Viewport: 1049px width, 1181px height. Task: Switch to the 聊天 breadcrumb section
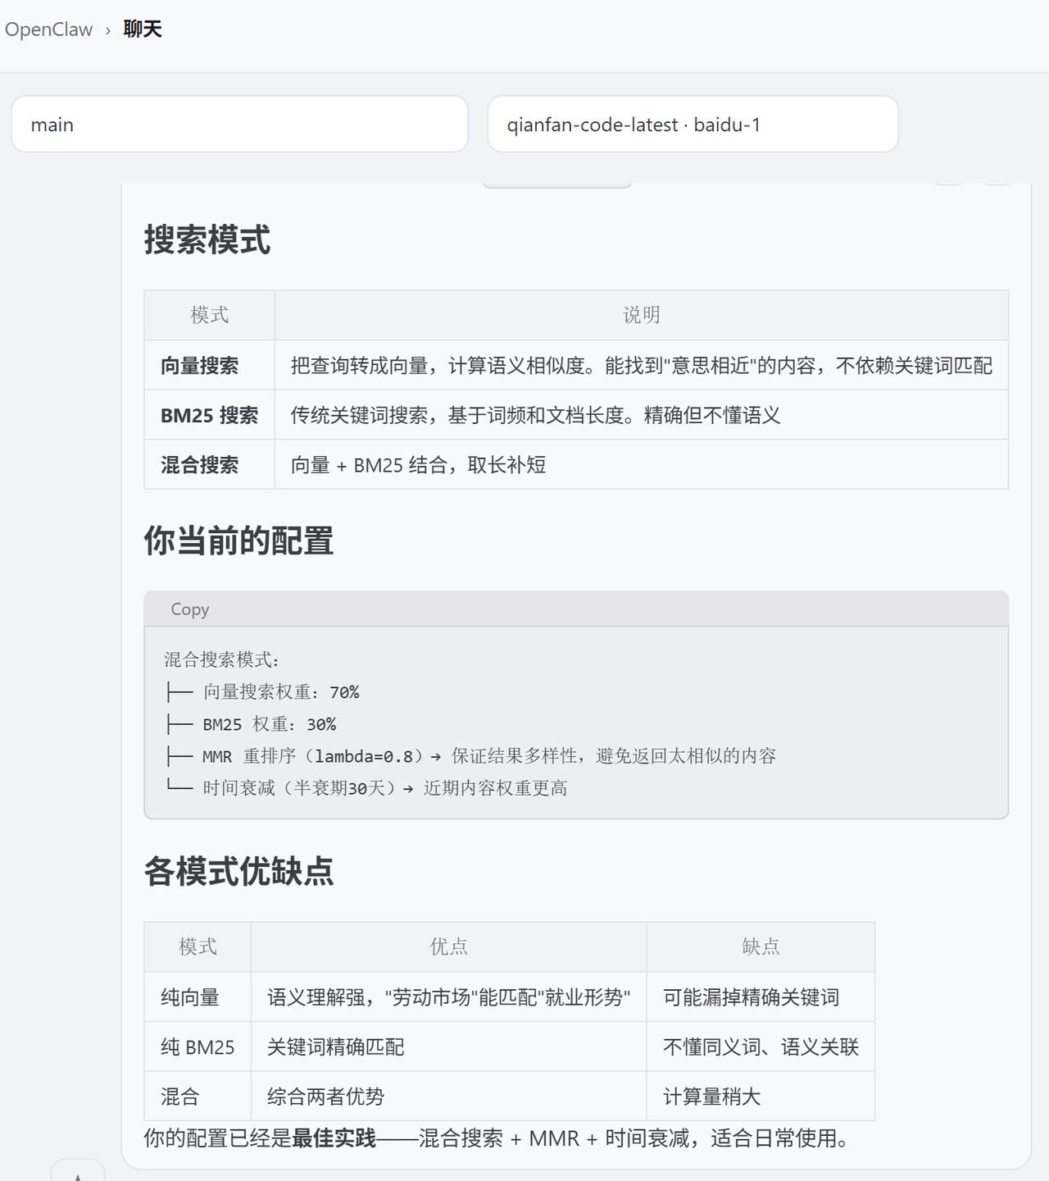coord(141,30)
